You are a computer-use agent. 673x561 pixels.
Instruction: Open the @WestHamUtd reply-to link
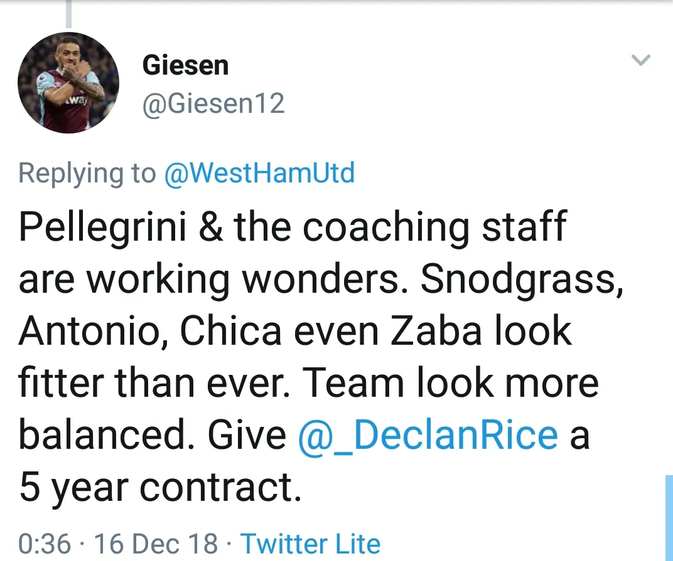click(x=259, y=173)
